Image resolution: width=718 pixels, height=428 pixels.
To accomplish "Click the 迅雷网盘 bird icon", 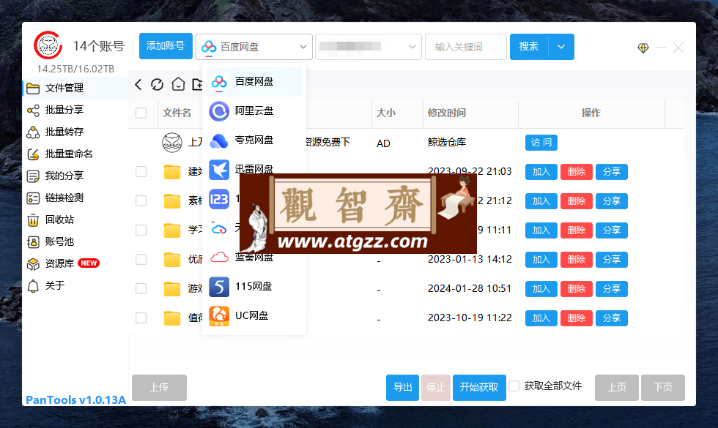I will (219, 170).
